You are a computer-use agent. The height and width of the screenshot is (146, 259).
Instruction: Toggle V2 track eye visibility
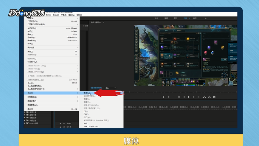70,127
